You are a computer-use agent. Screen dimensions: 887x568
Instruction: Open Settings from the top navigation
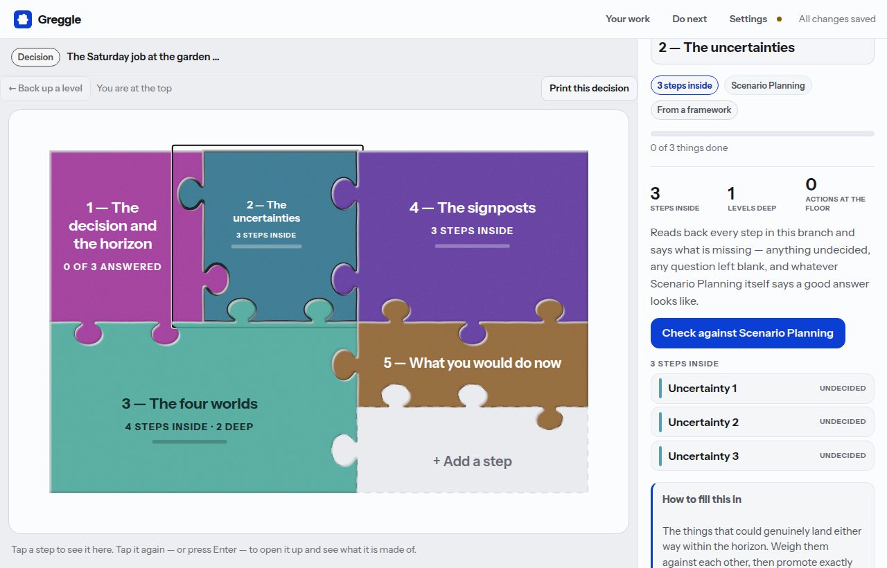pos(748,19)
